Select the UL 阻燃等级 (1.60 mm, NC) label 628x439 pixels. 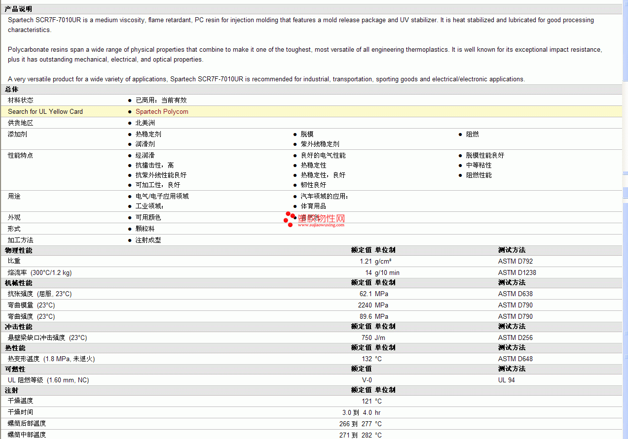tap(48, 380)
